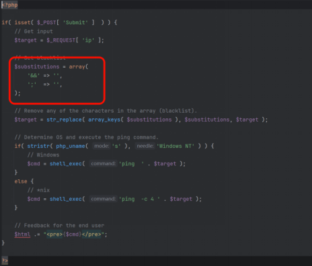312x266 pixels.
Task: Click the 'command:' hint before 'ping -c 4'
Action: pos(104,199)
